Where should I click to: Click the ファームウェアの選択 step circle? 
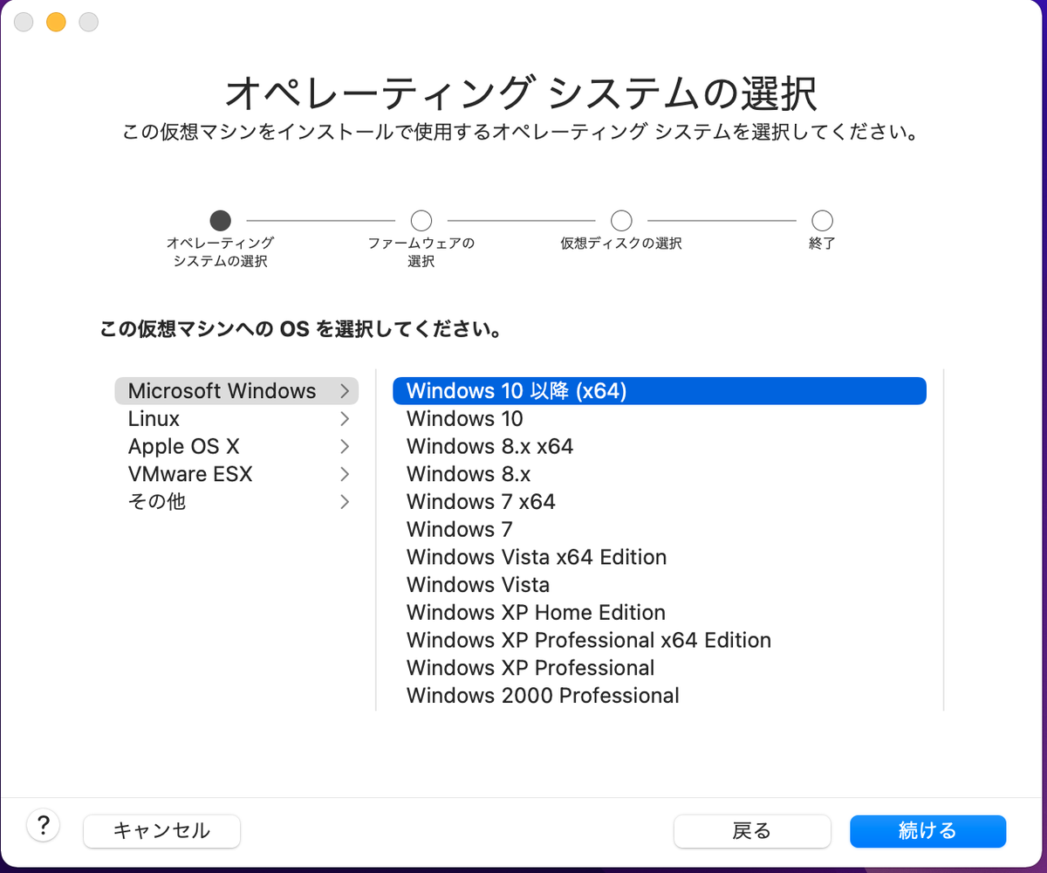click(421, 220)
